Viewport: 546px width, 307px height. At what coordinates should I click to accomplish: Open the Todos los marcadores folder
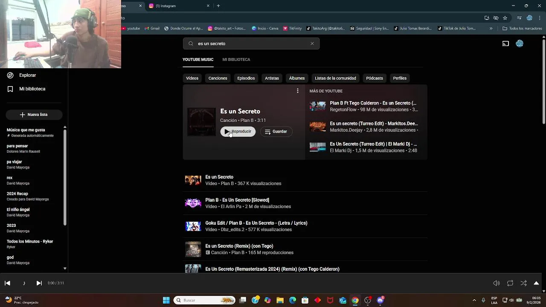[x=522, y=29]
